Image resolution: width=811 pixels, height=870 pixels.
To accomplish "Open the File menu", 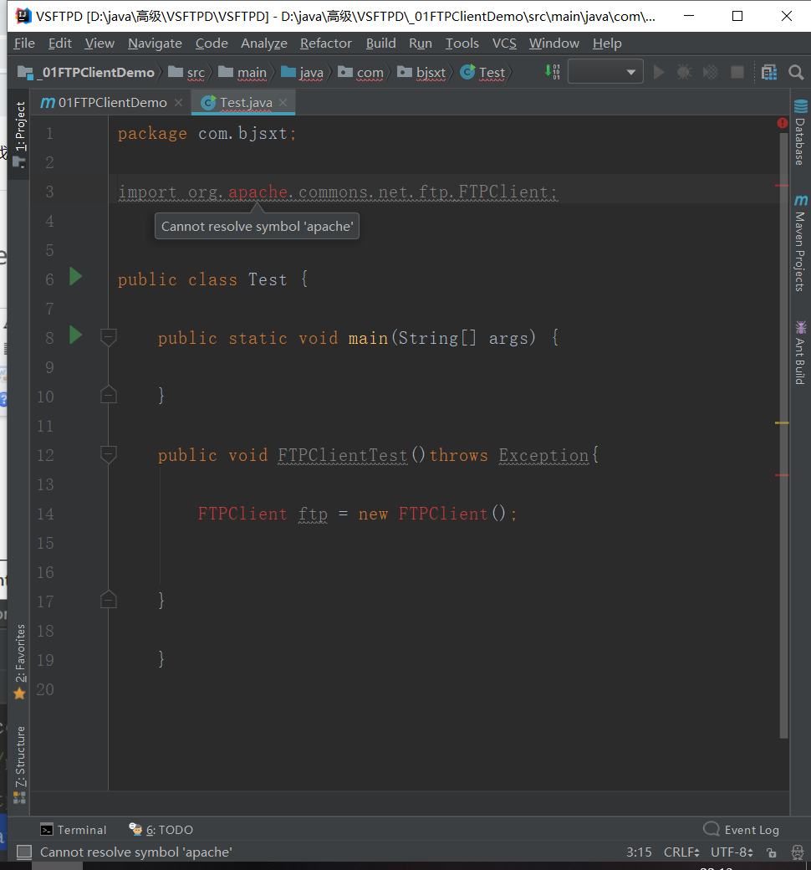I will click(x=24, y=43).
